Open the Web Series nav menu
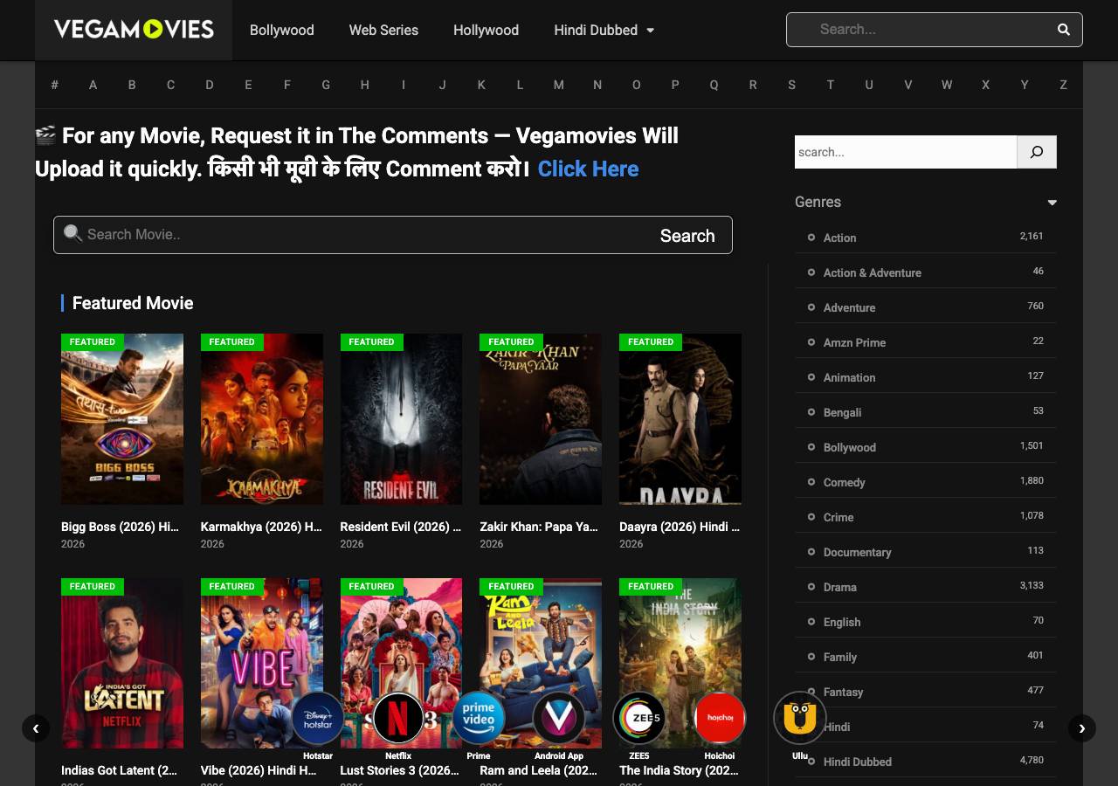The height and width of the screenshot is (786, 1118). 383,30
